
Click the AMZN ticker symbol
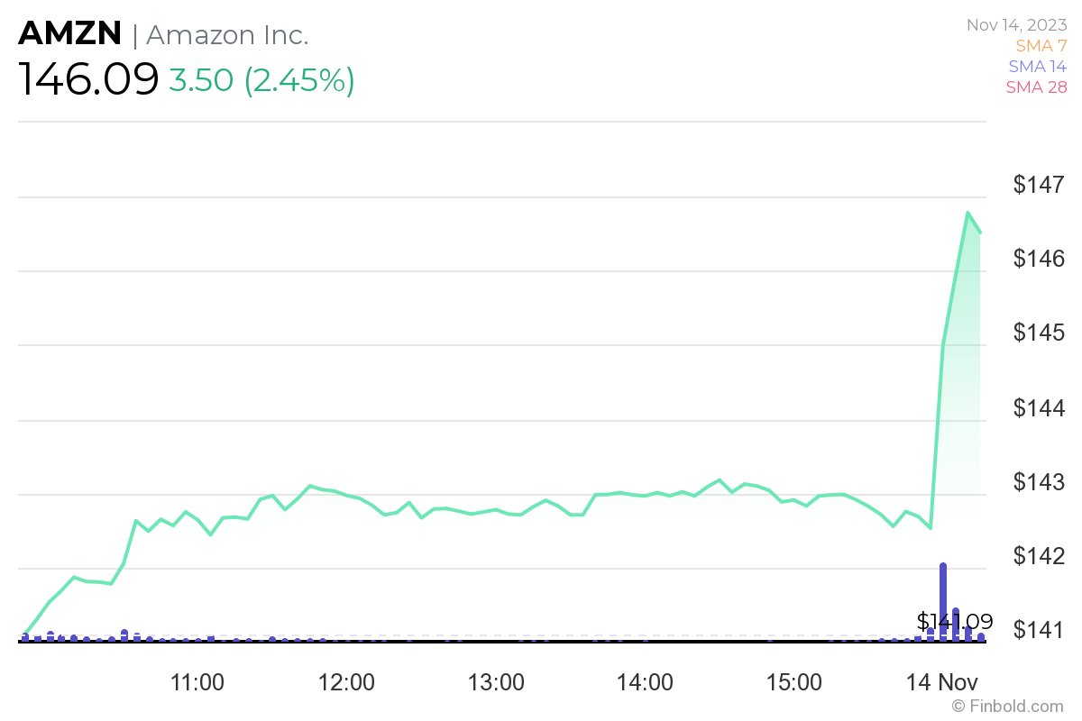(70, 34)
